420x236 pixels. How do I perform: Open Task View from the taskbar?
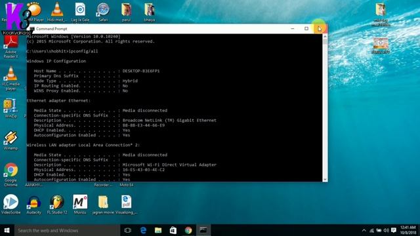click(128, 230)
